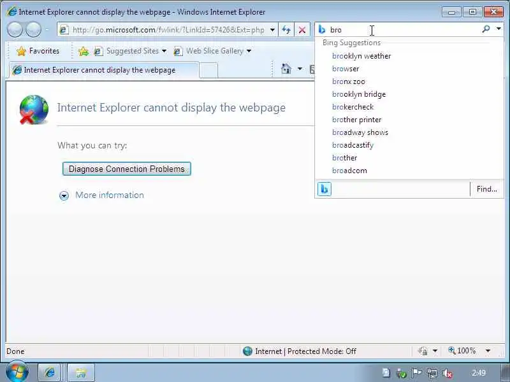
Task: Click 'Protected Mode: Off' status text
Action: click(x=322, y=351)
